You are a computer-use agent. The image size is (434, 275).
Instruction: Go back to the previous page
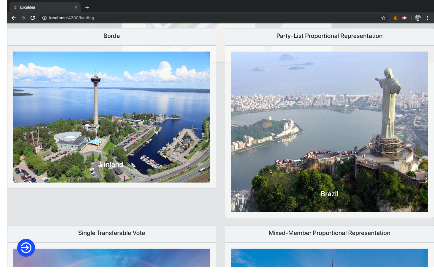tap(14, 18)
